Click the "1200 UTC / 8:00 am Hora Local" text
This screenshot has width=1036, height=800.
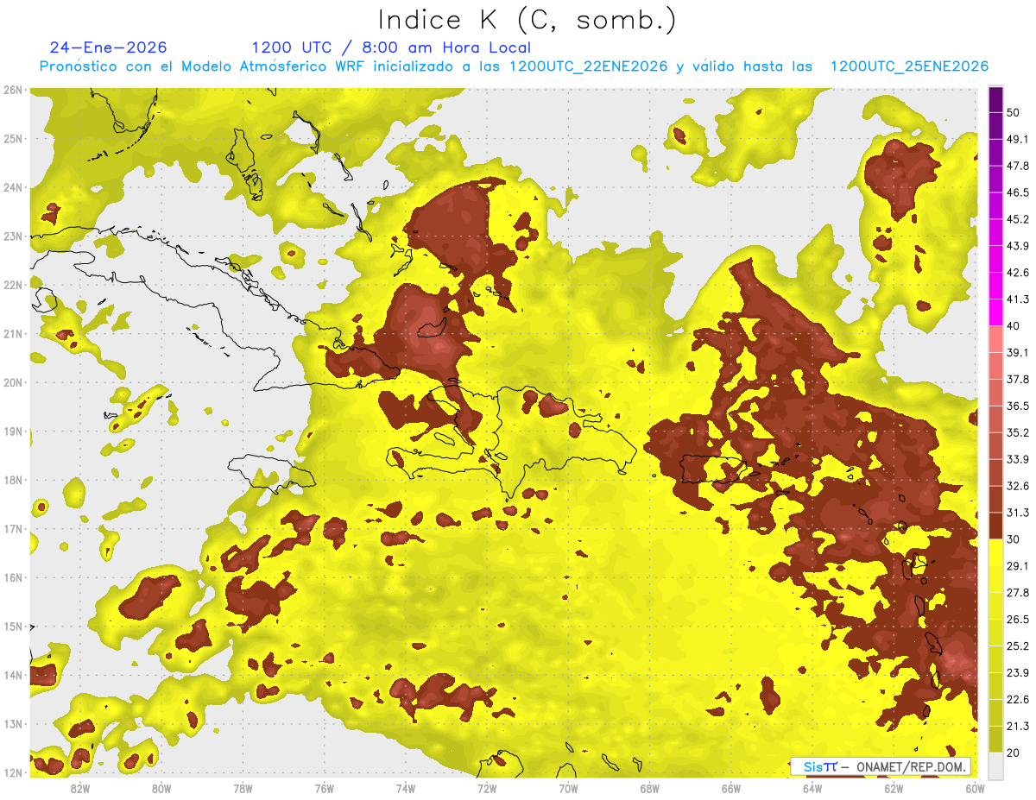click(391, 47)
